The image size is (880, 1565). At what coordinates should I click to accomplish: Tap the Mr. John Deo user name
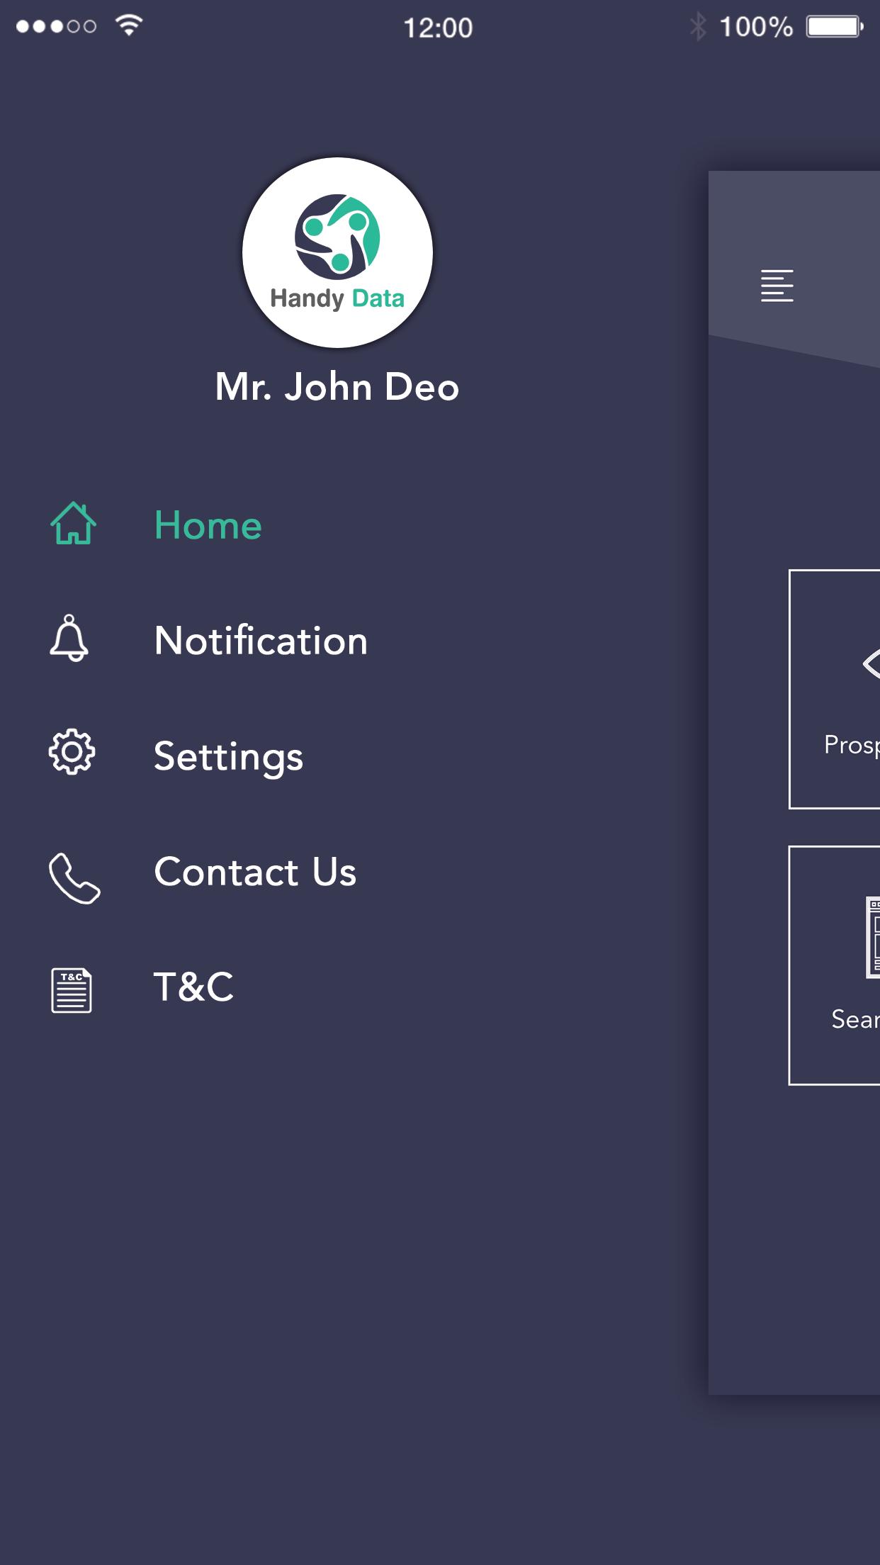click(x=337, y=387)
